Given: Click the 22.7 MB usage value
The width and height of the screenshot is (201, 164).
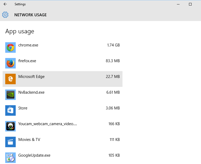Looking at the screenshot, I should [x=113, y=77].
